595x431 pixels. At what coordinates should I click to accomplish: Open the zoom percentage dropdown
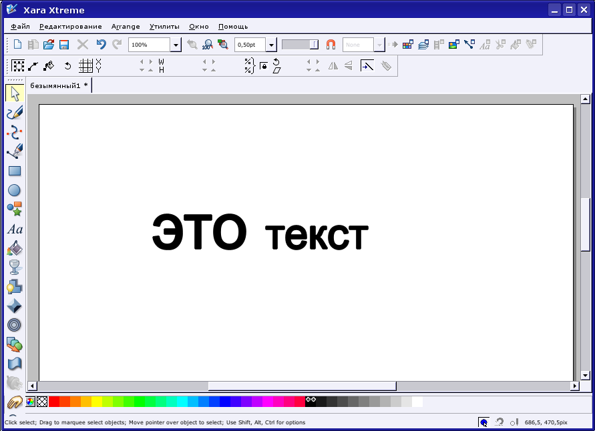176,45
